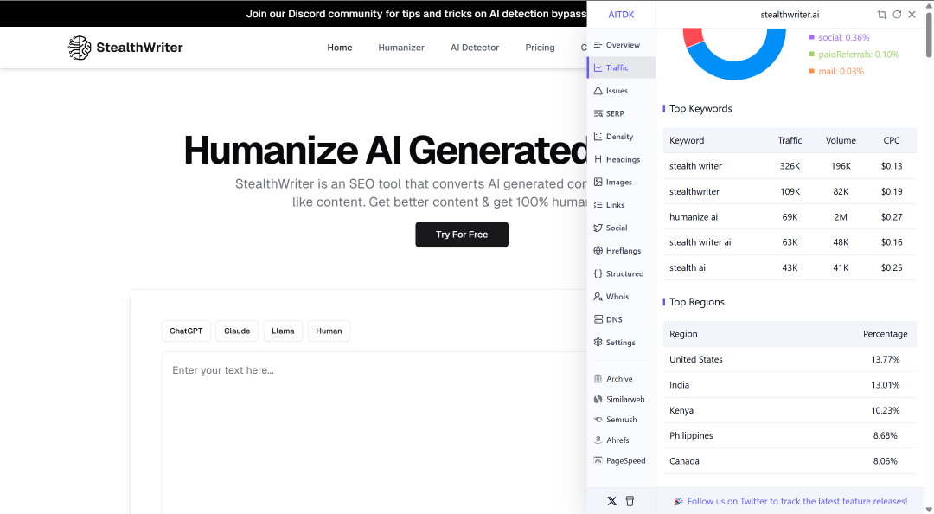Click the 'stealth writer' keyword cell
934x514 pixels.
[695, 166]
